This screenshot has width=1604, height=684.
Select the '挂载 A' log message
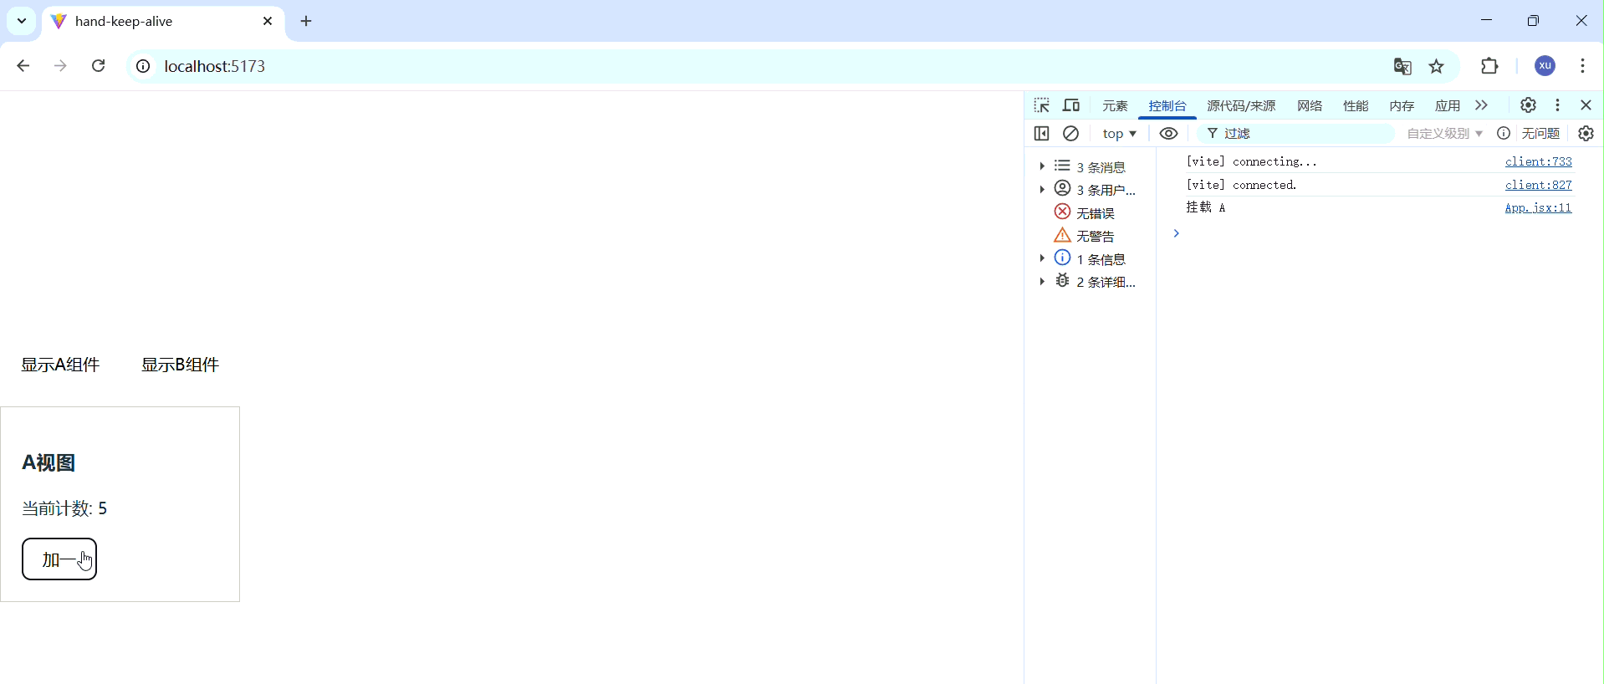coord(1205,207)
